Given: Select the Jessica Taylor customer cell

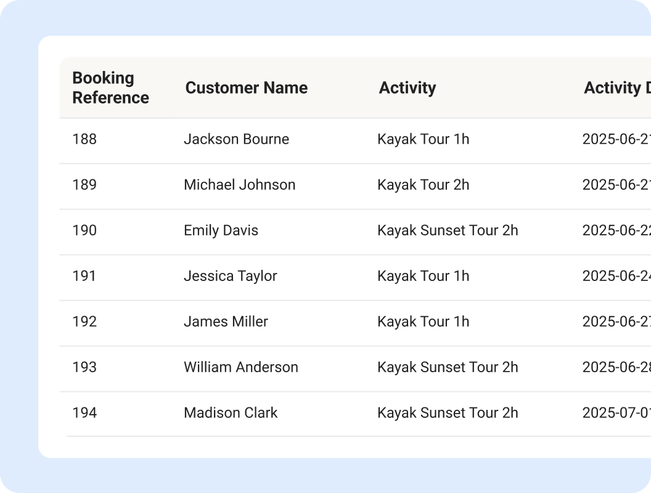Looking at the screenshot, I should pyautogui.click(x=230, y=276).
